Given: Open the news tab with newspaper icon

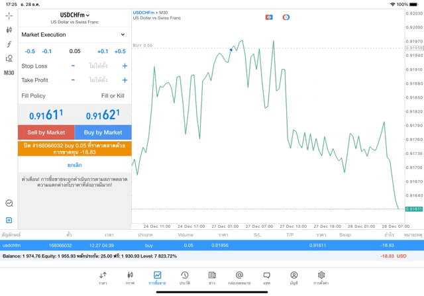Looking at the screenshot, I should [x=212, y=278].
